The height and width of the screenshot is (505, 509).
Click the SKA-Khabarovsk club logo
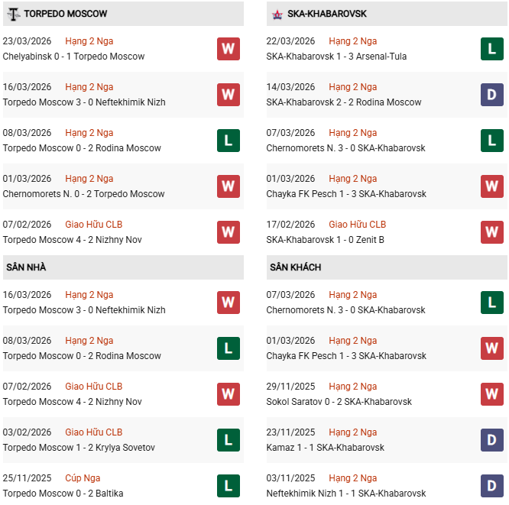277,14
